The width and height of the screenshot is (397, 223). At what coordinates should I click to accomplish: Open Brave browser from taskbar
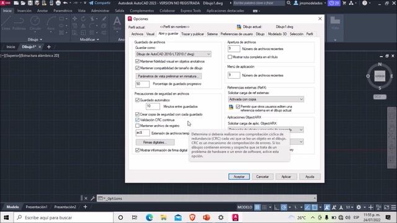click(192, 217)
